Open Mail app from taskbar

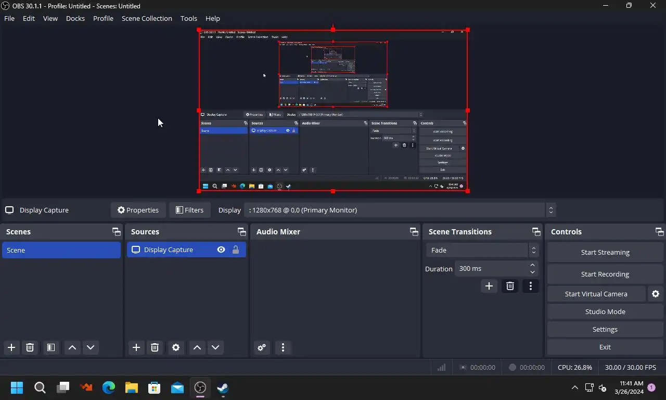177,387
